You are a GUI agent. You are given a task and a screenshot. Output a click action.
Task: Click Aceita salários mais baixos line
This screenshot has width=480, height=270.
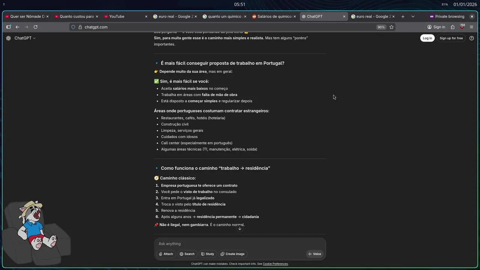[x=194, y=88]
